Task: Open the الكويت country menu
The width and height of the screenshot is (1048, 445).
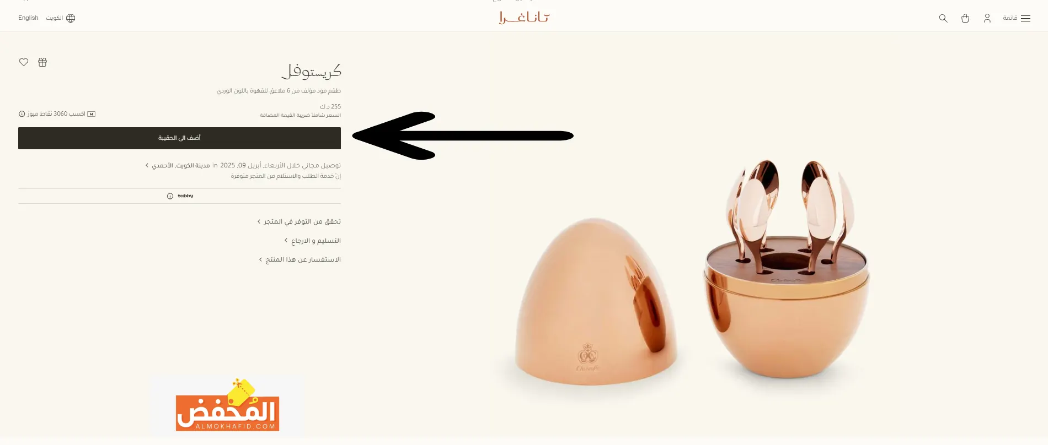Action: (x=55, y=18)
